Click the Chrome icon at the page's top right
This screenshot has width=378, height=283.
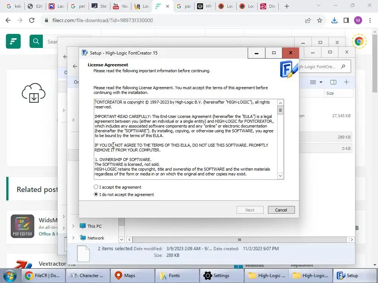click(359, 41)
